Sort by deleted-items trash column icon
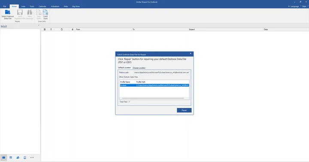 pyautogui.click(x=45, y=29)
